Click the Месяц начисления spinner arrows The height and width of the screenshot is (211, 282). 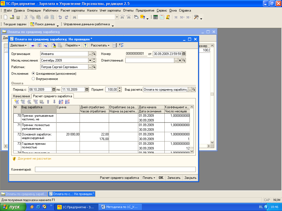(94, 60)
